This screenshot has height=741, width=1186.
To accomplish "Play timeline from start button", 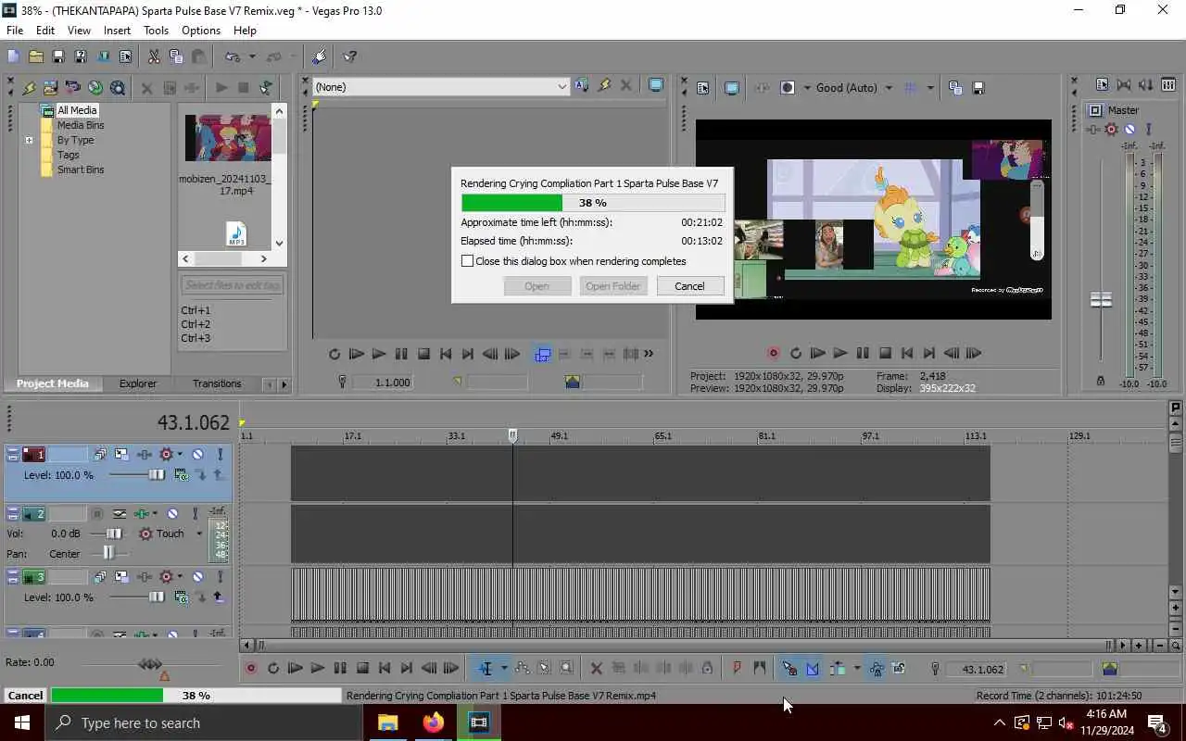I will click(296, 668).
